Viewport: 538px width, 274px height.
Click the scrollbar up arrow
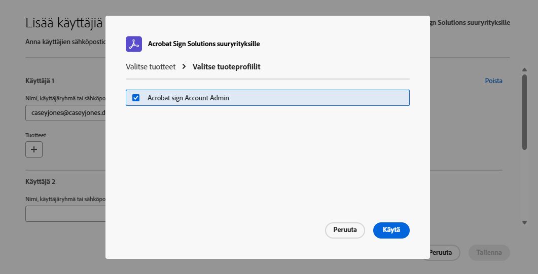[525, 70]
